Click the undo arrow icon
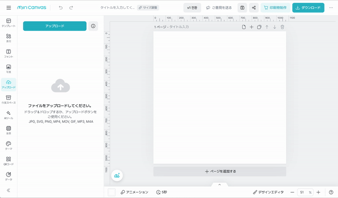 [x=61, y=8]
